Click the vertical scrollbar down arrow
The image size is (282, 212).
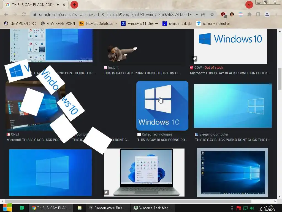(x=280, y=197)
